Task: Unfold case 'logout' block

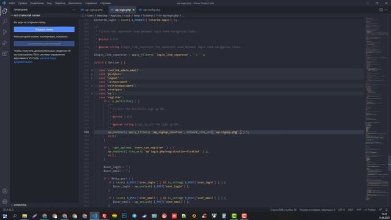Action: (92, 78)
